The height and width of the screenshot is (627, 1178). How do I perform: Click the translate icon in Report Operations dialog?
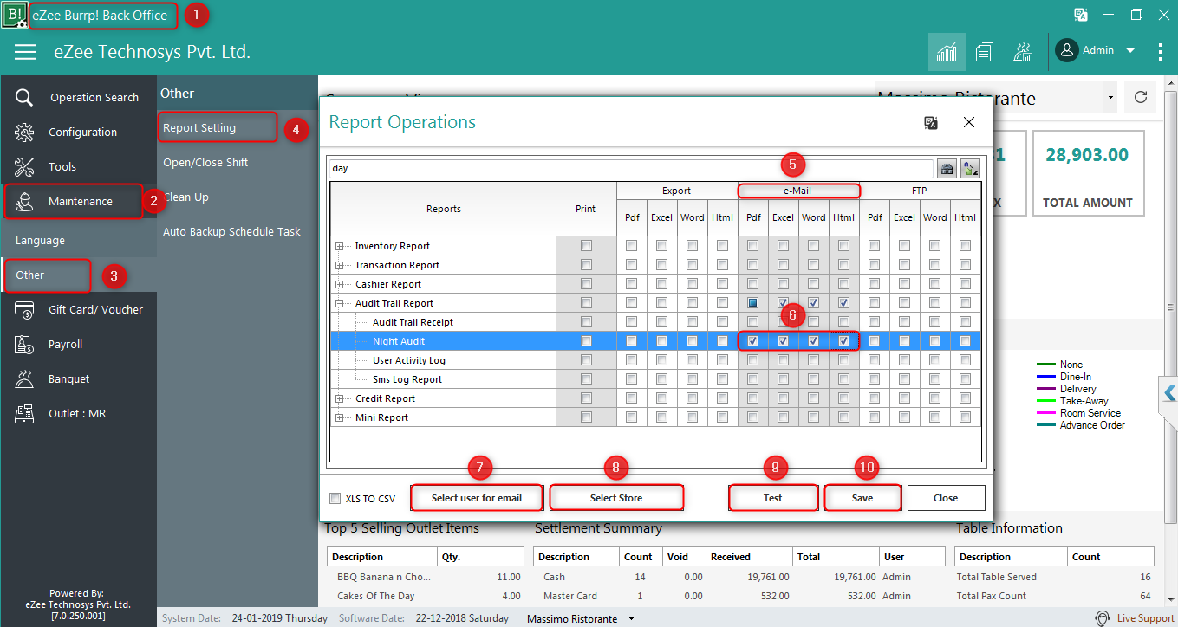931,123
